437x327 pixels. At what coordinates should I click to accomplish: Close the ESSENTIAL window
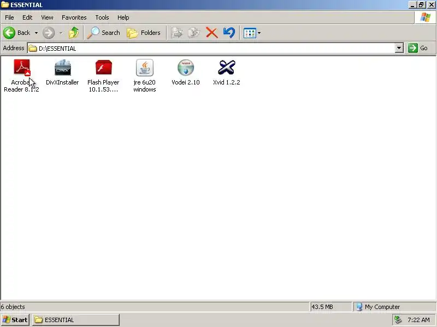coord(431,5)
